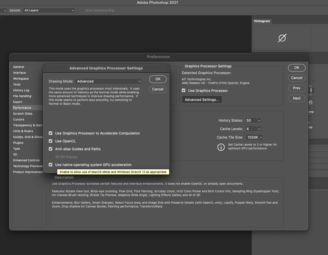Select the Enhanced Controls category
The height and width of the screenshot is (255, 328).
[26, 160]
